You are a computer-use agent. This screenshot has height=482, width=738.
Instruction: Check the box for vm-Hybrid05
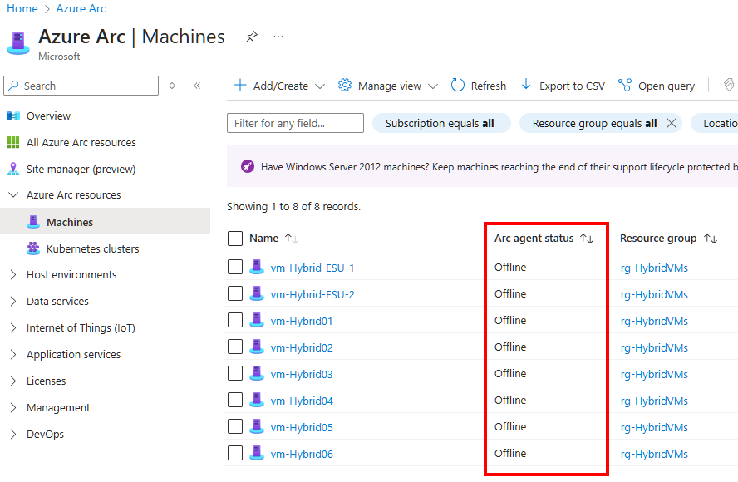(x=235, y=426)
